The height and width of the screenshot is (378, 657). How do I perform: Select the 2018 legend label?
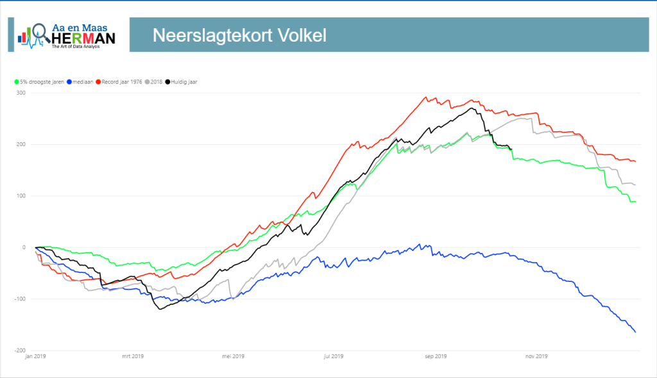[157, 82]
